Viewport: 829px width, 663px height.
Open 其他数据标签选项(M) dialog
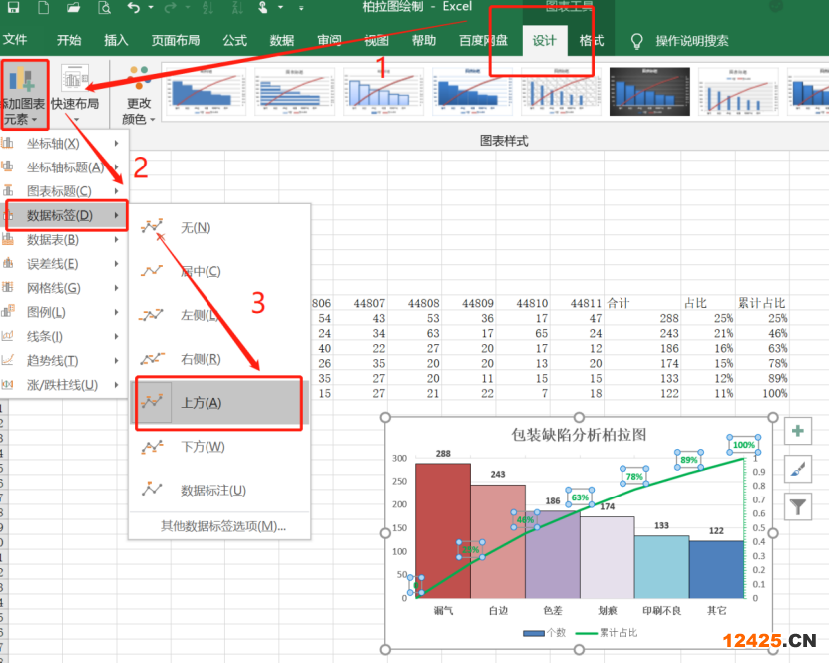point(223,526)
